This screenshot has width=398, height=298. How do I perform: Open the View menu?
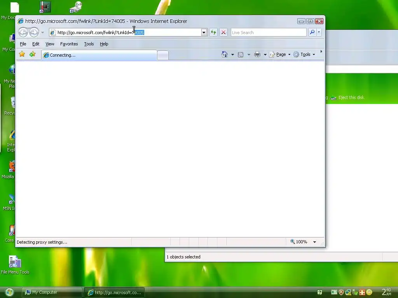[50, 44]
